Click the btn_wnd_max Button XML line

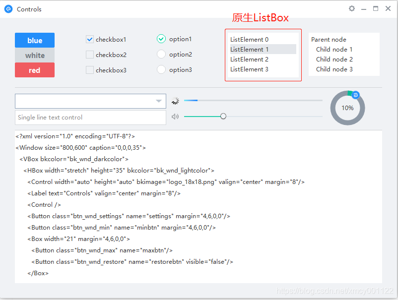(102, 250)
